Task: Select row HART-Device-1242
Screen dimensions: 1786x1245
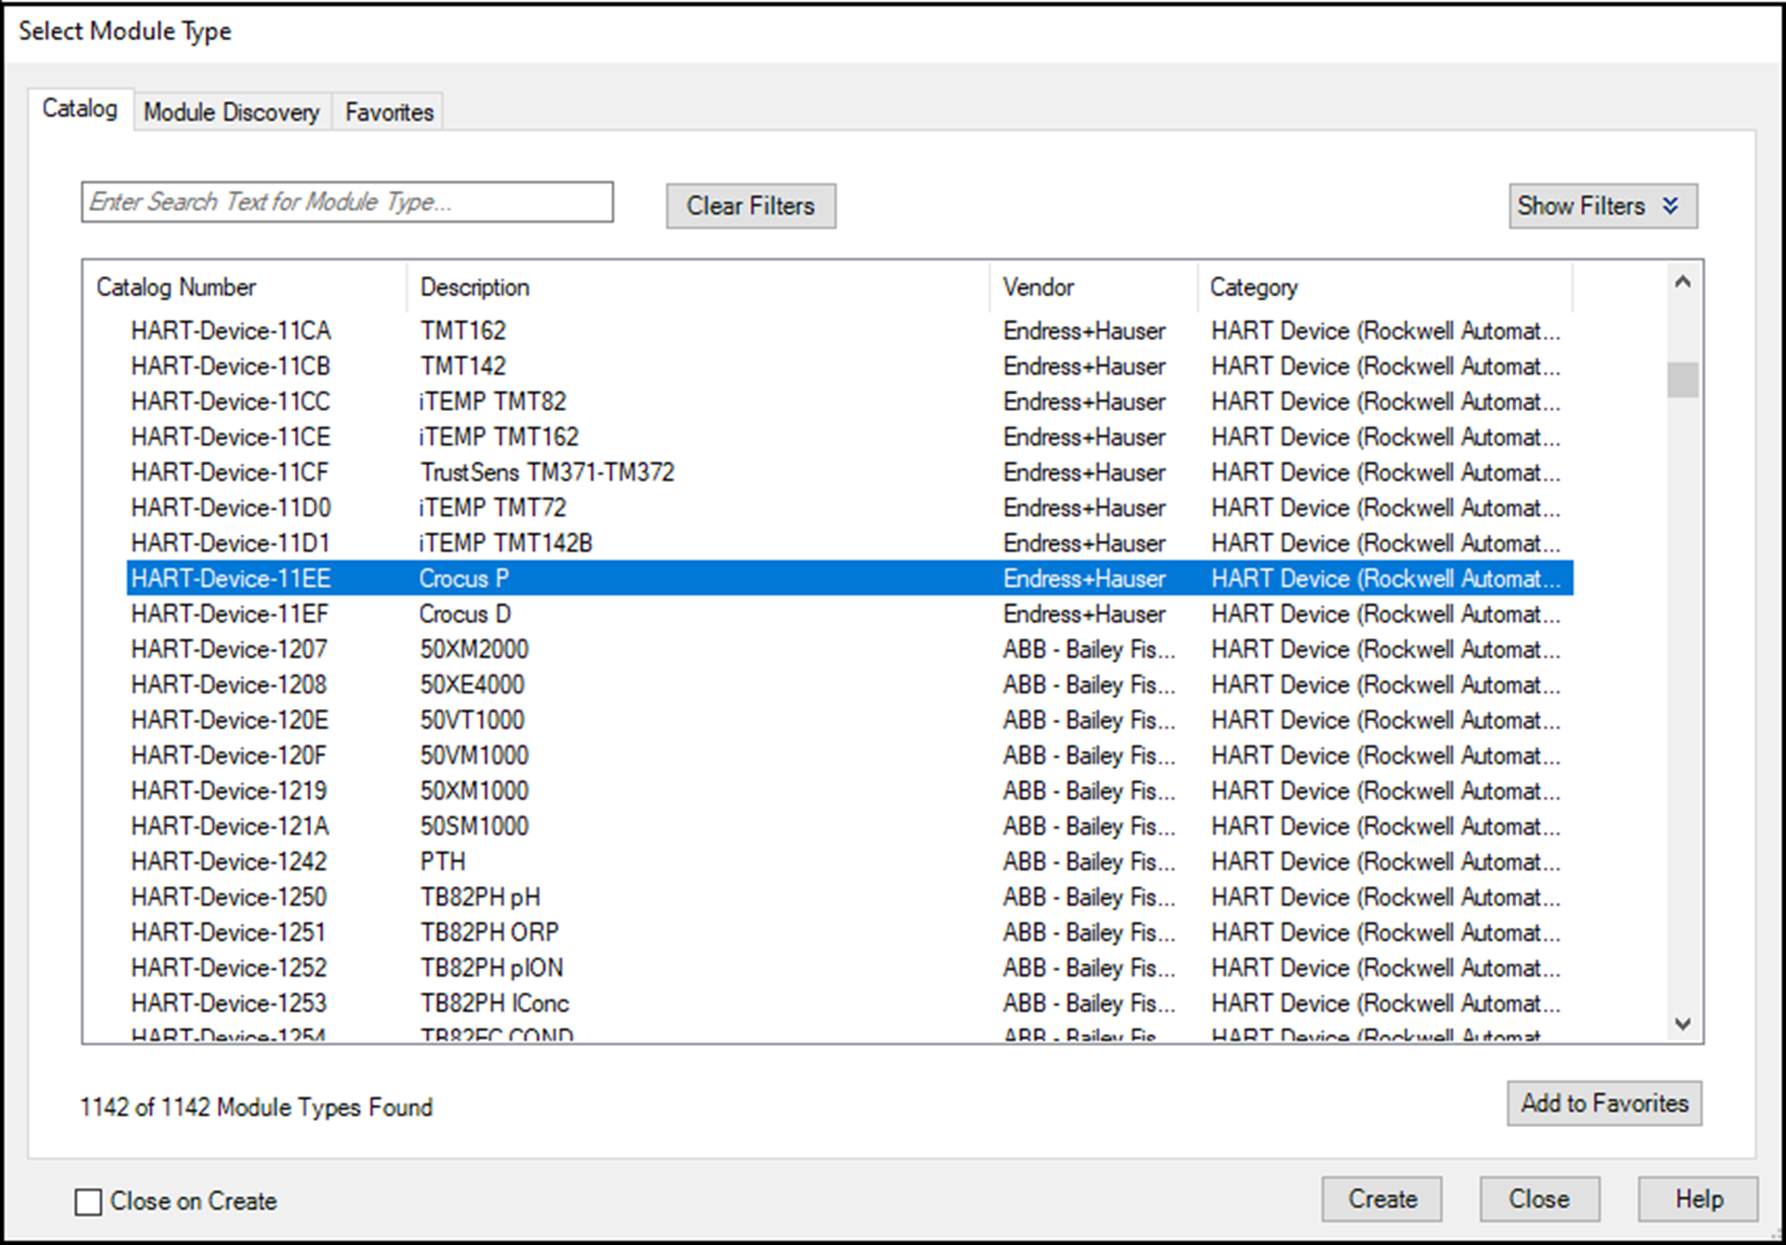Action: (x=849, y=861)
